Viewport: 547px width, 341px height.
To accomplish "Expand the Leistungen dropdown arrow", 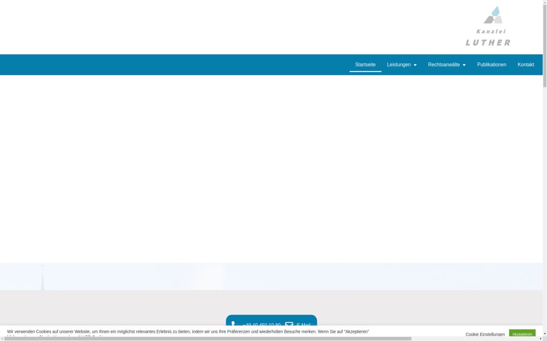I will (x=415, y=65).
